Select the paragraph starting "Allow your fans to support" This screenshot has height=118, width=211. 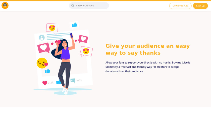pos(148,67)
